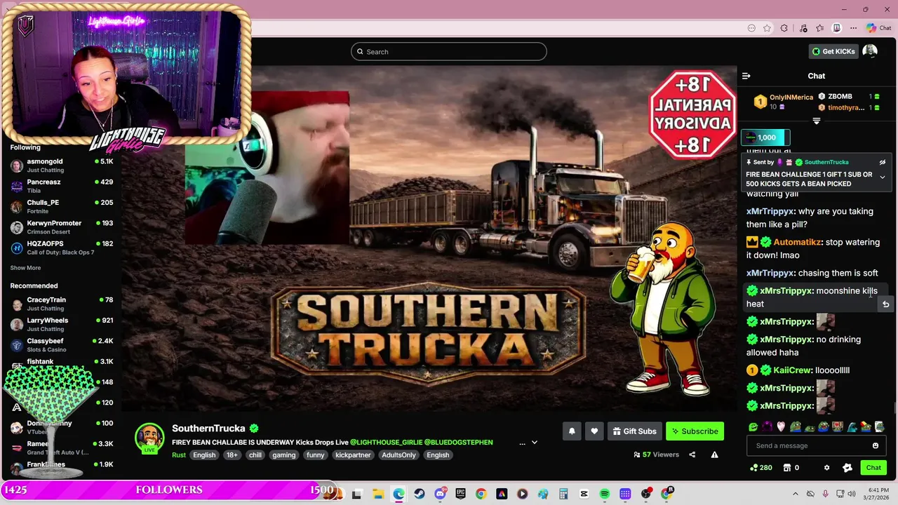Open asmongold channel in Following
The width and height of the screenshot is (898, 505).
click(61, 166)
